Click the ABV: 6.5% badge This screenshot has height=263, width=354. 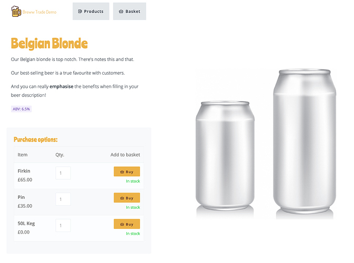[x=21, y=109]
